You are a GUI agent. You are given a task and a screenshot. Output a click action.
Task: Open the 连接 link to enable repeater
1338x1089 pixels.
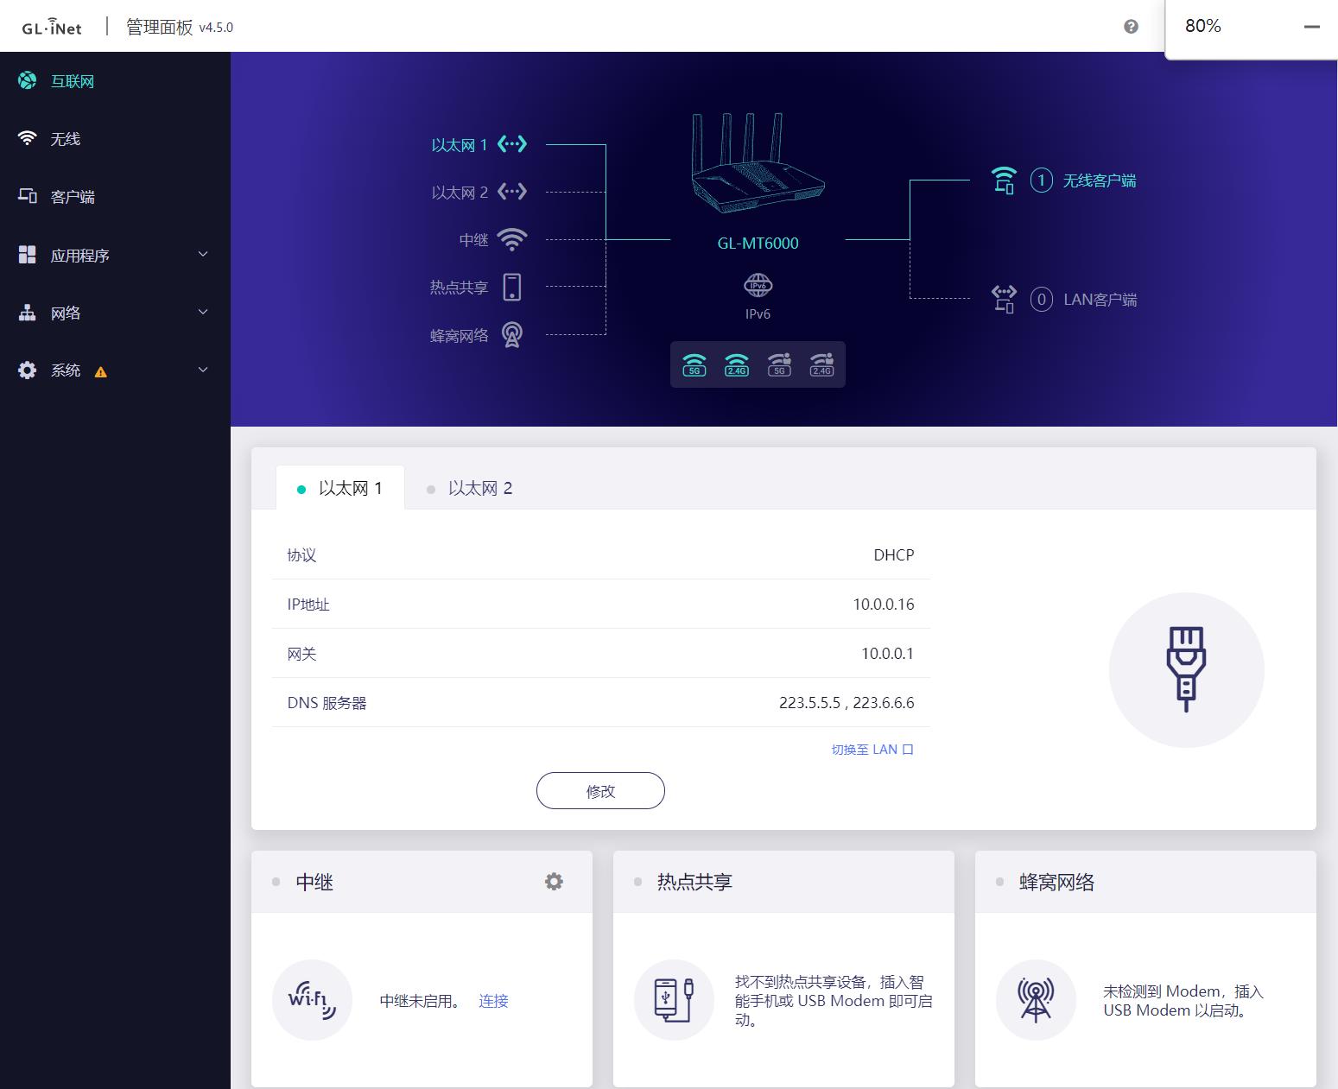[x=492, y=1000]
